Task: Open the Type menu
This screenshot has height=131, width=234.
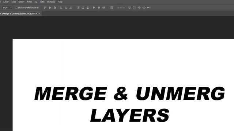Action: (x=14, y=2)
